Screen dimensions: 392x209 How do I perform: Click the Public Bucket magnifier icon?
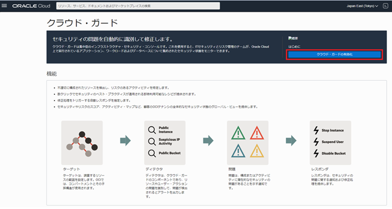(152, 153)
